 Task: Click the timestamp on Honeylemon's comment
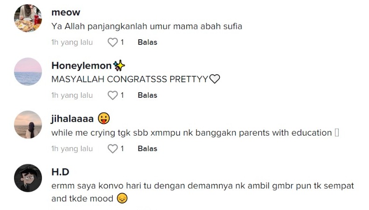[72, 95]
